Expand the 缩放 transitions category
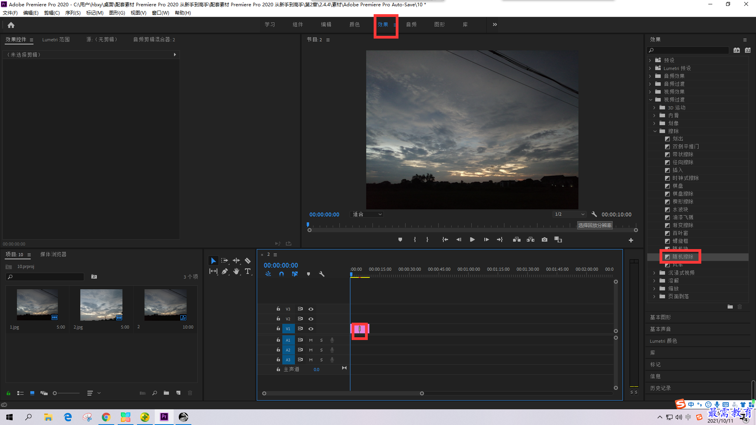756x425 pixels. pyautogui.click(x=655, y=288)
